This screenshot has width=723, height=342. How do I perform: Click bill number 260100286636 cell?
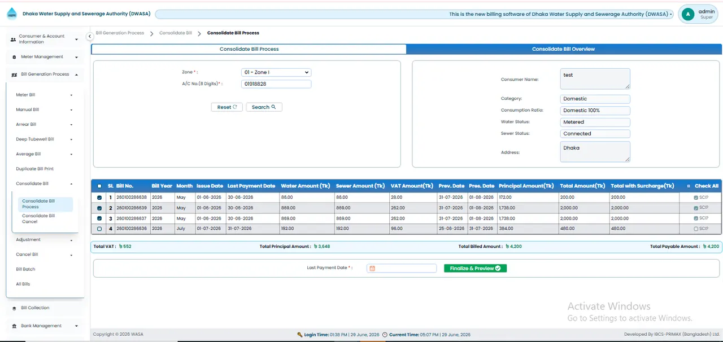(132, 229)
